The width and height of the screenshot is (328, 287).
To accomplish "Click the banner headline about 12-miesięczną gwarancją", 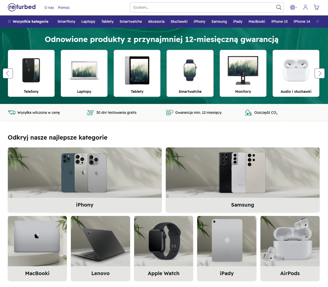I will tap(161, 39).
